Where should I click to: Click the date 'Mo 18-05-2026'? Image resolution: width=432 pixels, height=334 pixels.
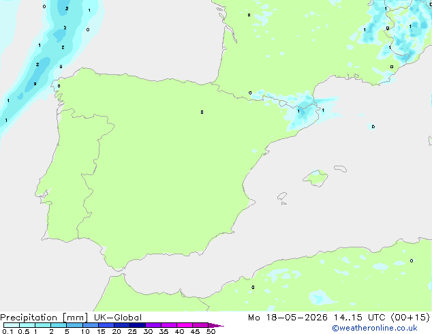288,318
